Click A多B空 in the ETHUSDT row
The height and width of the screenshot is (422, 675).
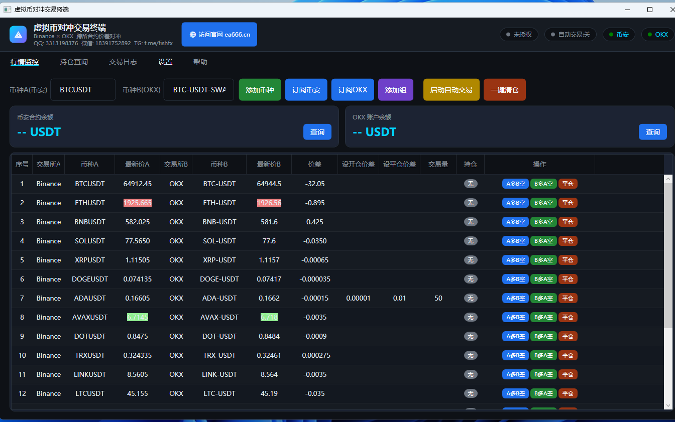coord(515,203)
